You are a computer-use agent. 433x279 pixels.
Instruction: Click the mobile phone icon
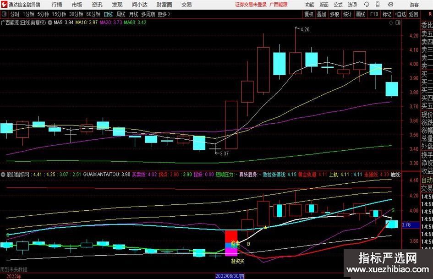[378, 5]
